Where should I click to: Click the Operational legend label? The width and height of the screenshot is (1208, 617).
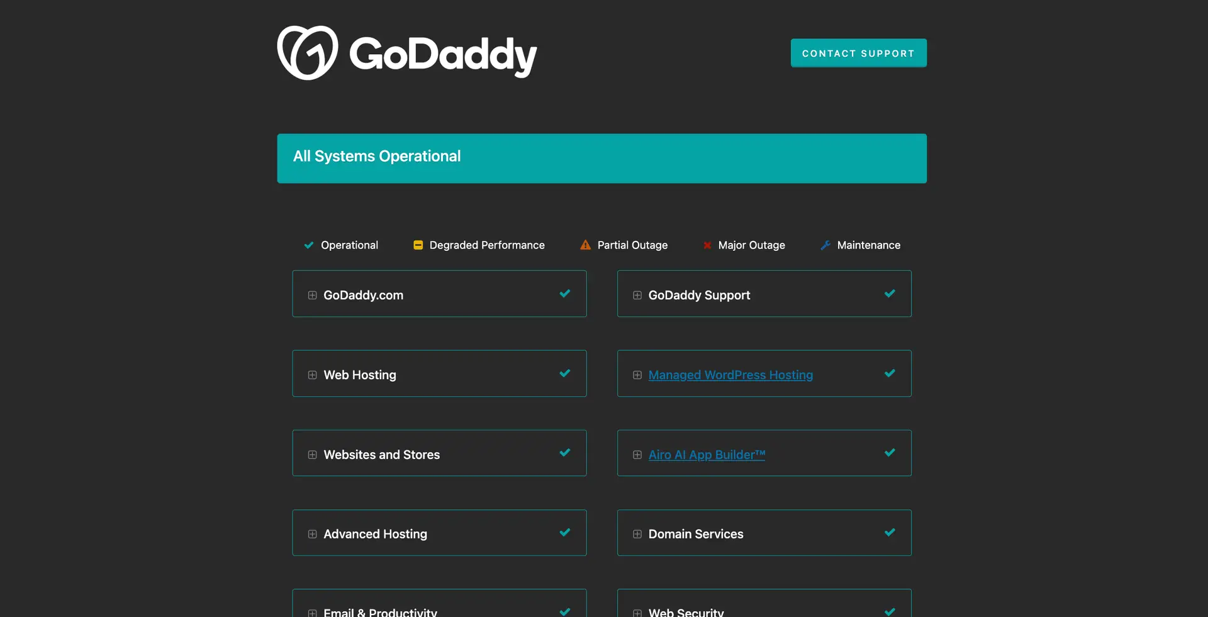349,245
